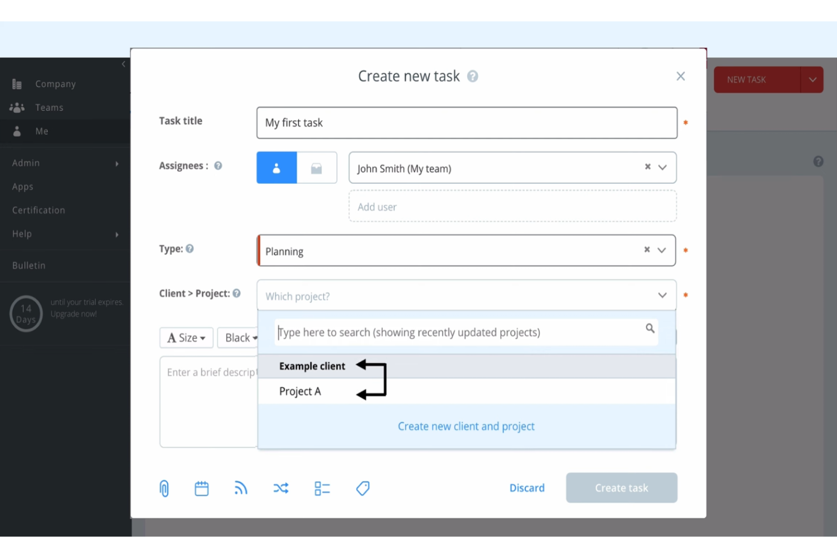Click the Company icon in the sidebar
The width and height of the screenshot is (837, 558).
[x=16, y=84]
